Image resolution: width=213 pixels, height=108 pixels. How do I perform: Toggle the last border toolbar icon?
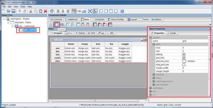pyautogui.click(x=116, y=11)
